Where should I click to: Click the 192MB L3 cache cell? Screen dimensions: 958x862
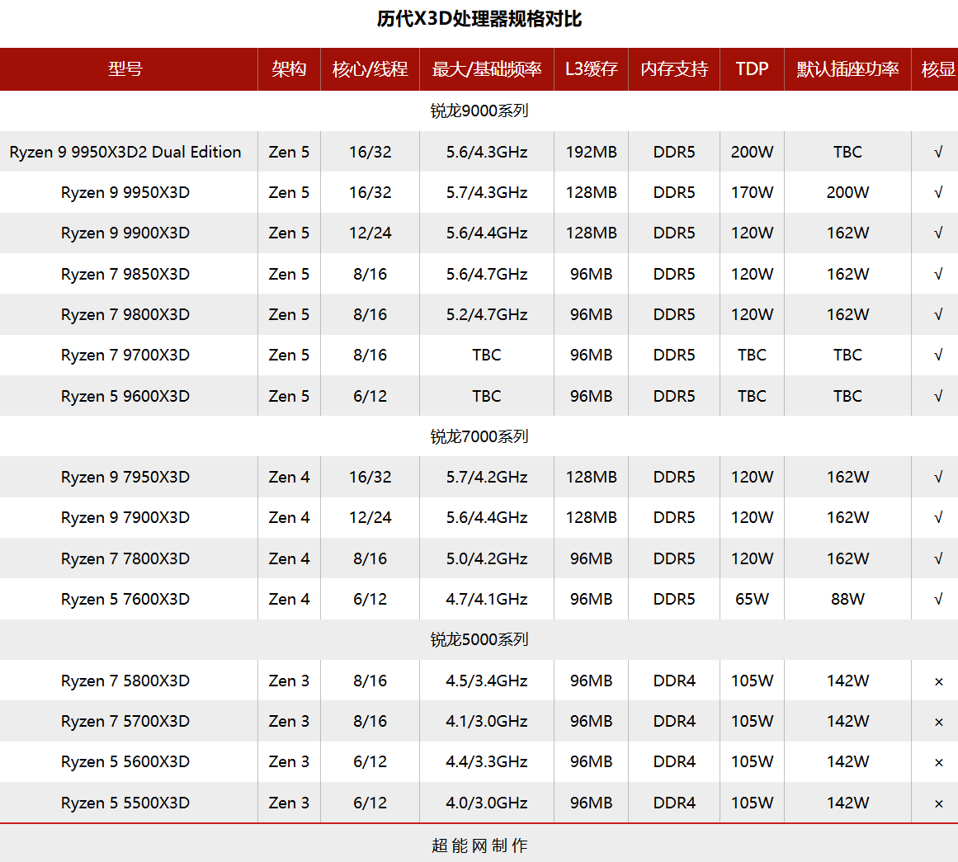coord(591,152)
